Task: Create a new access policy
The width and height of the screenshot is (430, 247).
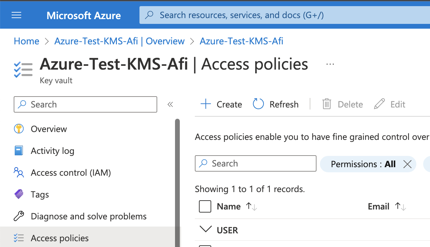Action: (x=221, y=104)
